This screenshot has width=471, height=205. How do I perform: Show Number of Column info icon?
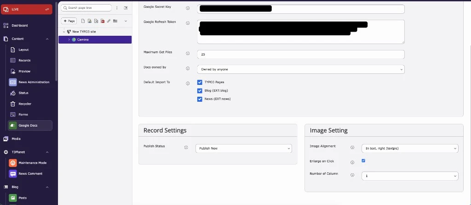coord(352,175)
